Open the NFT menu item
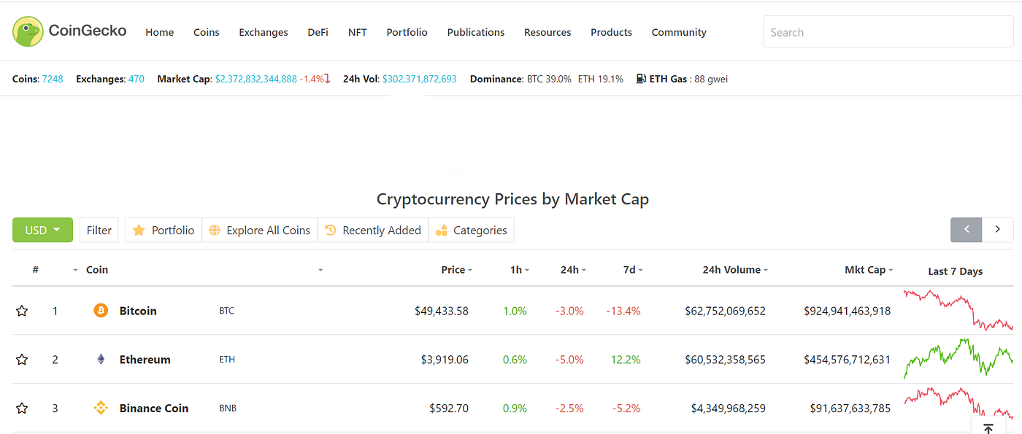 [358, 32]
